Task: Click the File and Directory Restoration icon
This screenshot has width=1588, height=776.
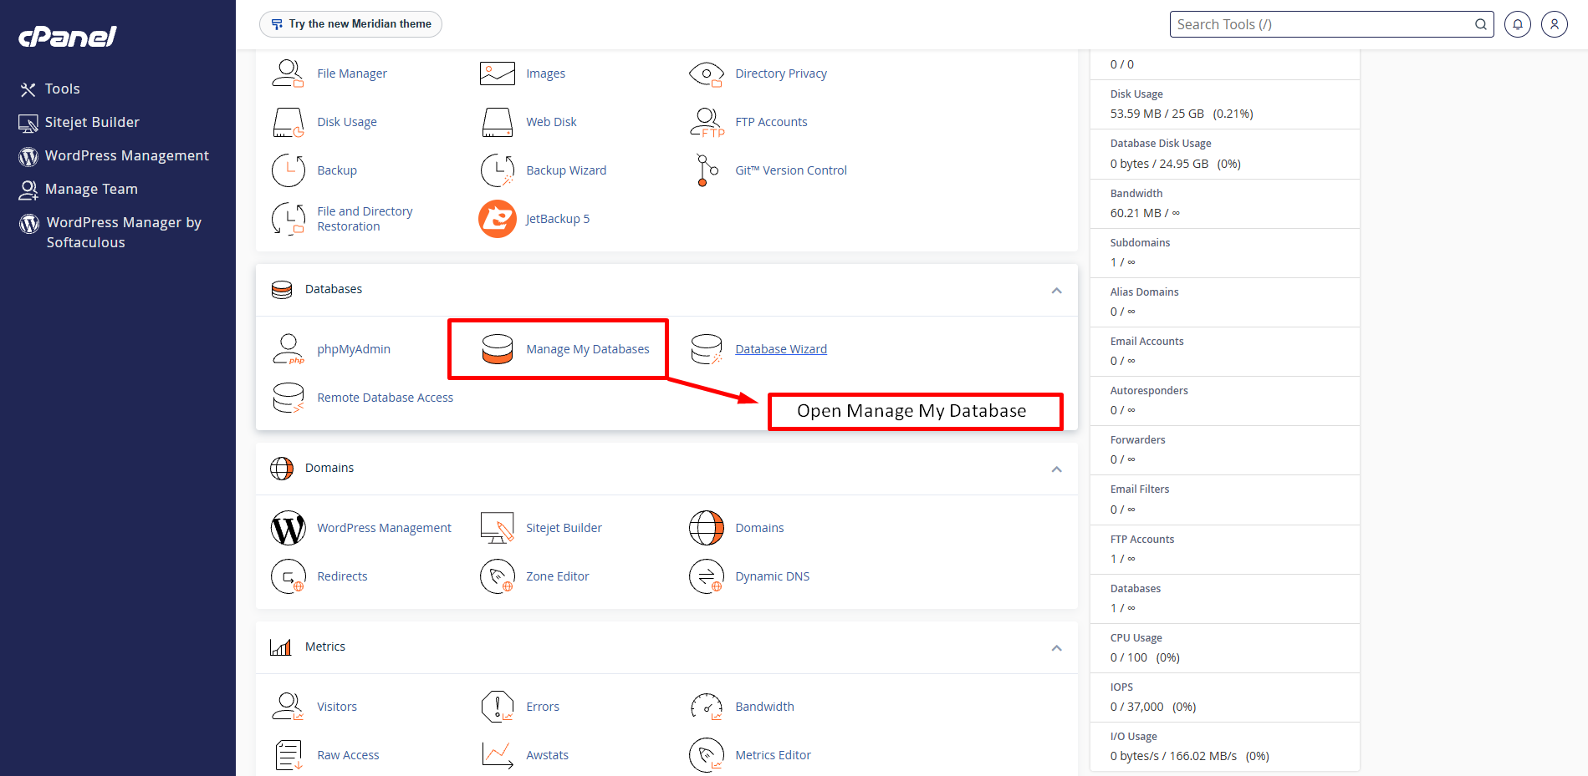Action: (x=288, y=219)
